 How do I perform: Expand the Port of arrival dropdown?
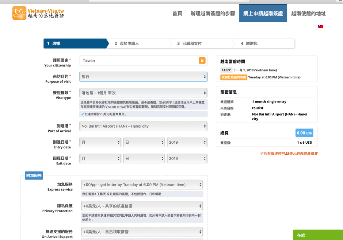[x=143, y=126]
